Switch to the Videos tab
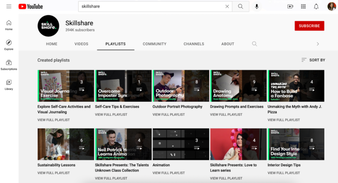This screenshot has height=183, width=338. tap(81, 44)
